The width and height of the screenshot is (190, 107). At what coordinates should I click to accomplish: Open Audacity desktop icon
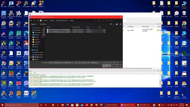tap(4, 34)
